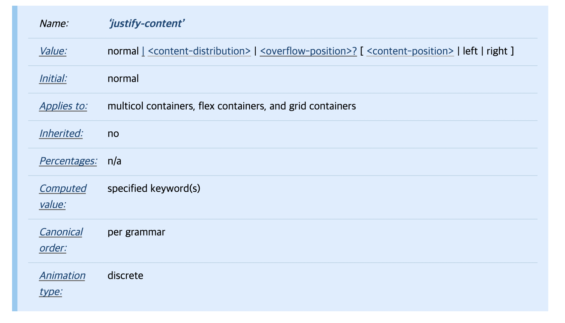
Task: Click the 'discrete' animation type value
Action: pyautogui.click(x=125, y=275)
